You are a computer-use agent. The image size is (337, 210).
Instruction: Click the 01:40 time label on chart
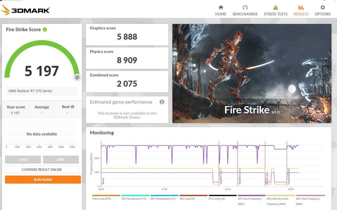pos(164,189)
